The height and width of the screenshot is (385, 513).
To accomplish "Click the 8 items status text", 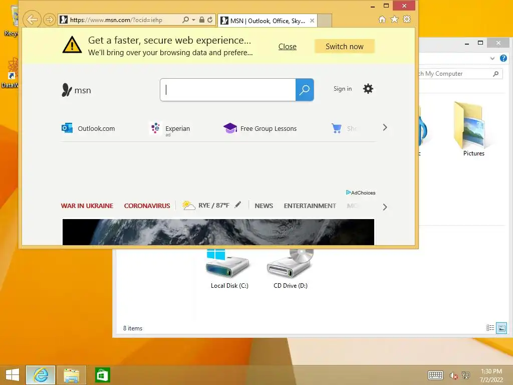I will pos(132,328).
